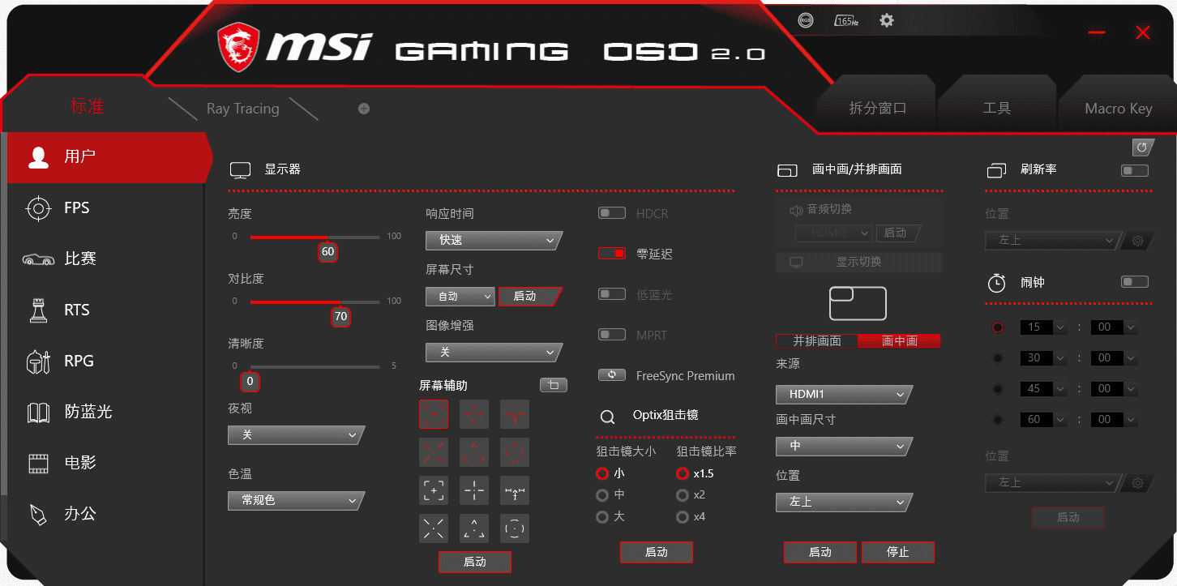Open the 来源 HDMI1 source dropdown
The width and height of the screenshot is (1177, 586).
[x=844, y=395]
